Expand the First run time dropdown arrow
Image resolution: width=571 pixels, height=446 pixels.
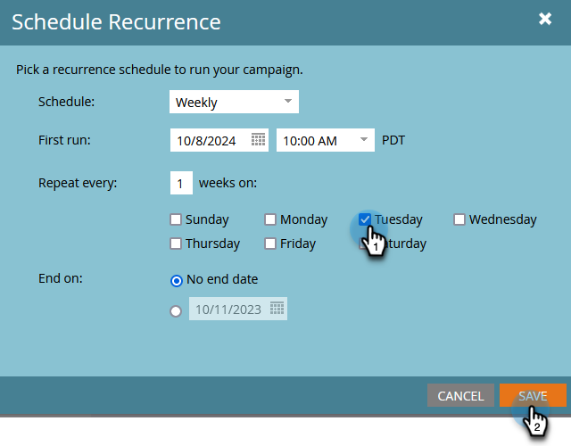coord(363,139)
